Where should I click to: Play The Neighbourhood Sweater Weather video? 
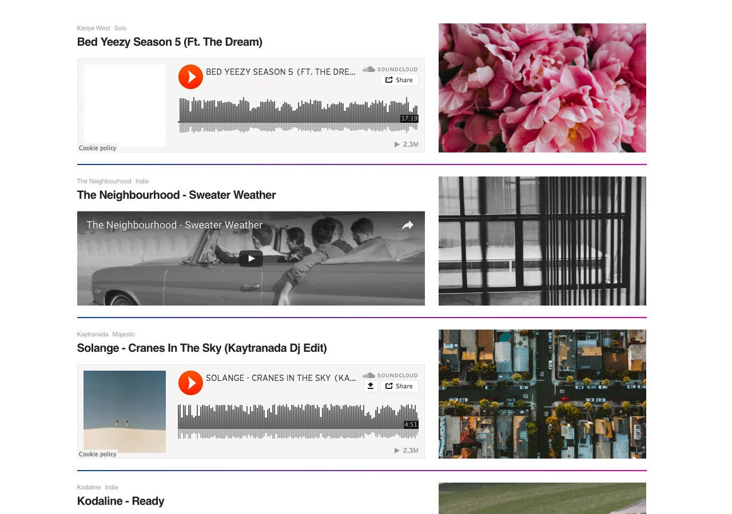click(x=250, y=259)
